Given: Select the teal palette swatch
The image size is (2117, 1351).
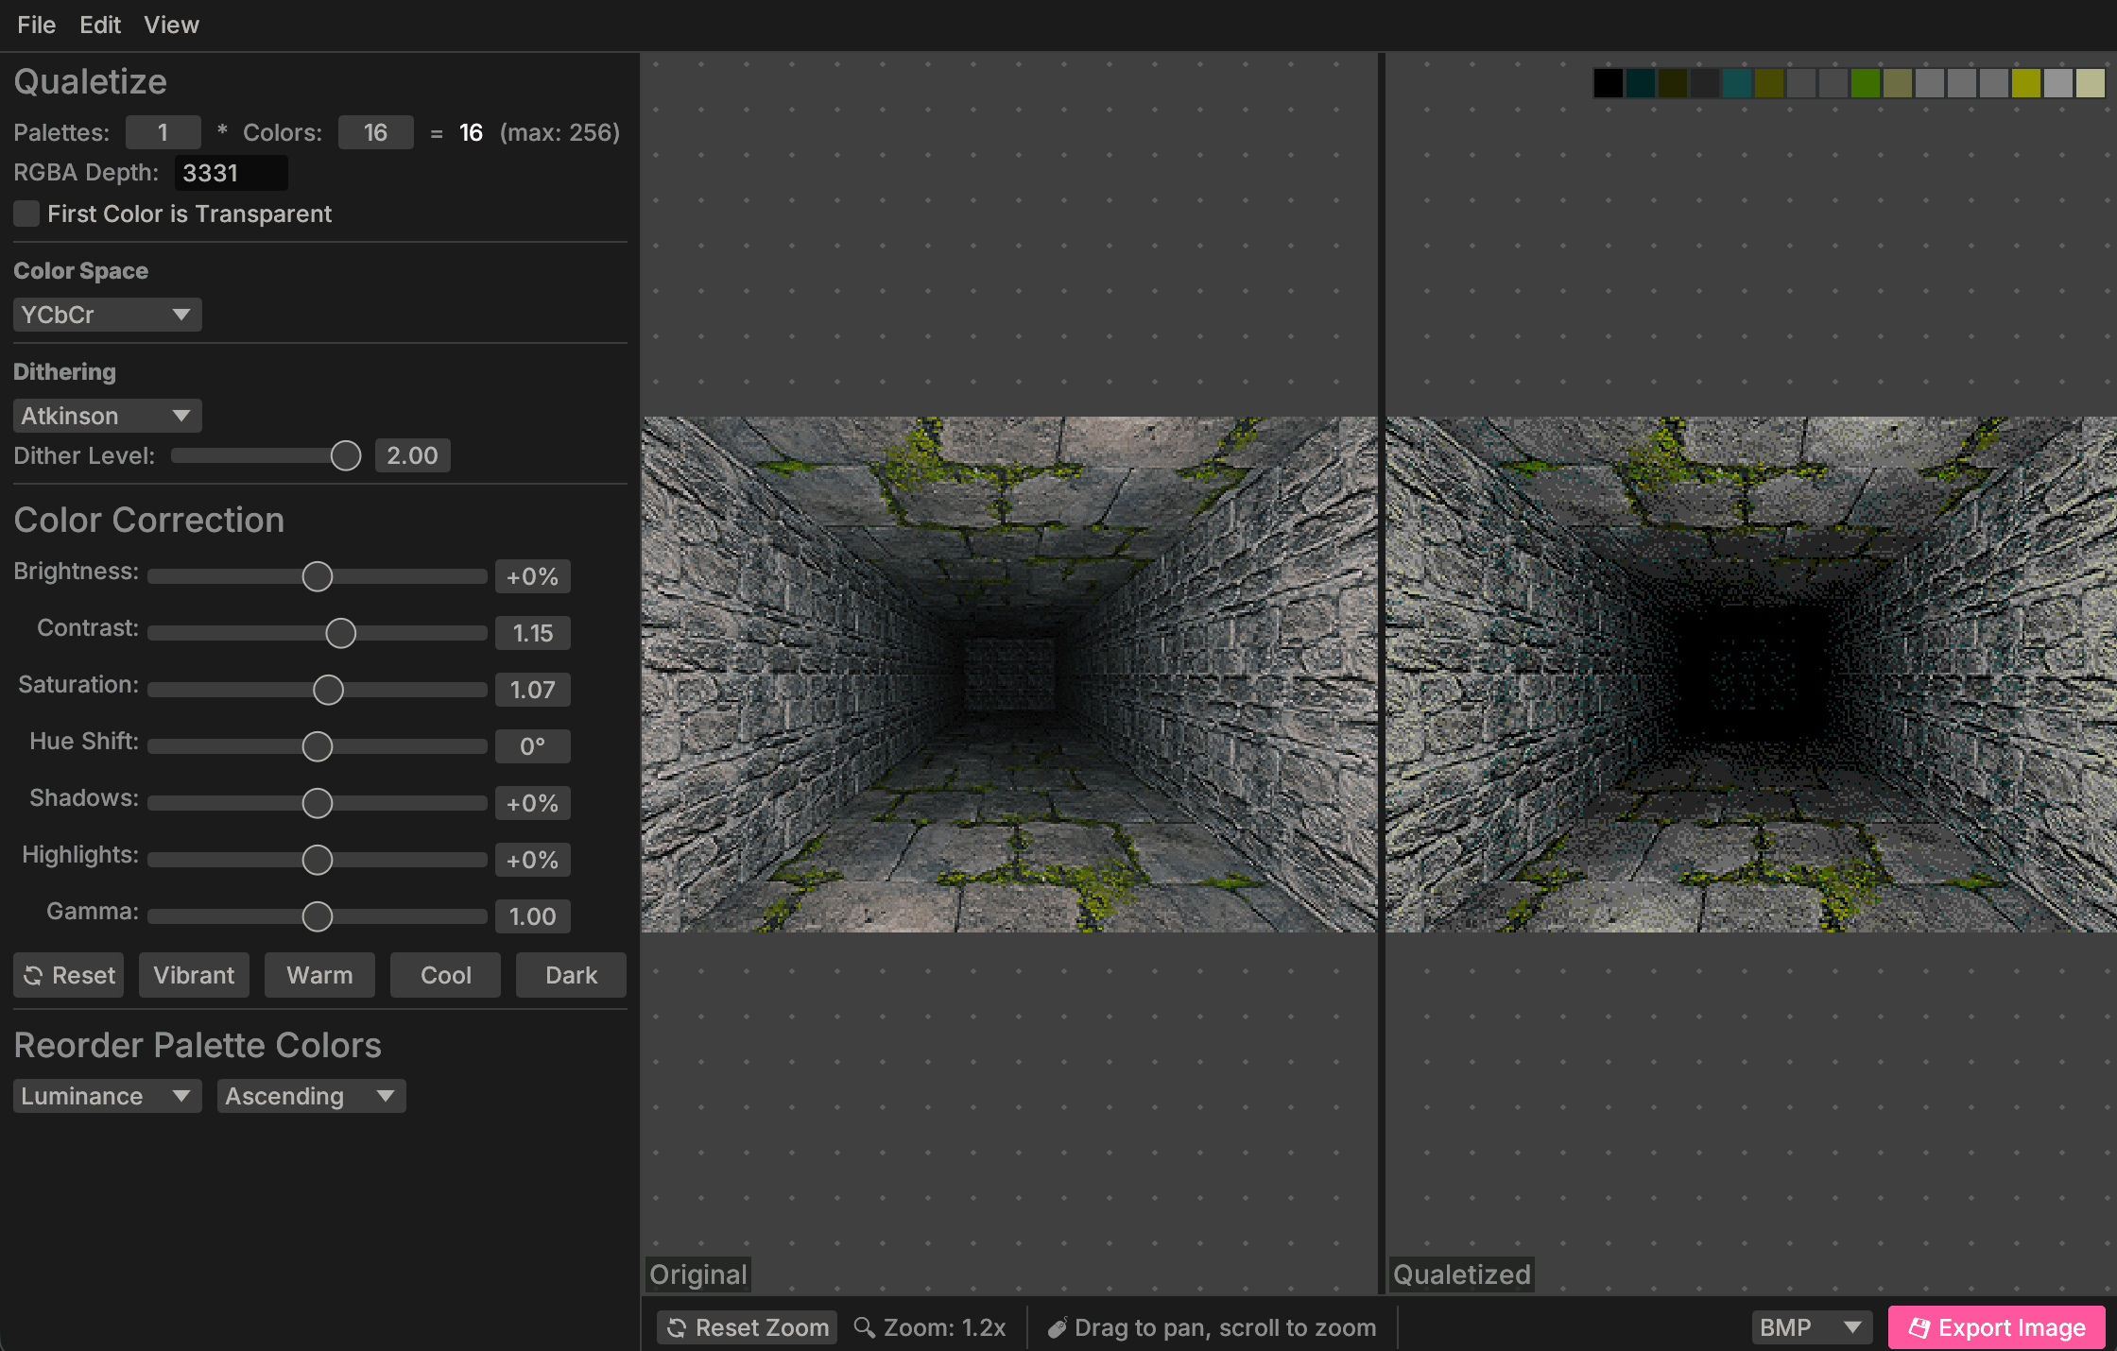Looking at the screenshot, I should [x=1736, y=83].
